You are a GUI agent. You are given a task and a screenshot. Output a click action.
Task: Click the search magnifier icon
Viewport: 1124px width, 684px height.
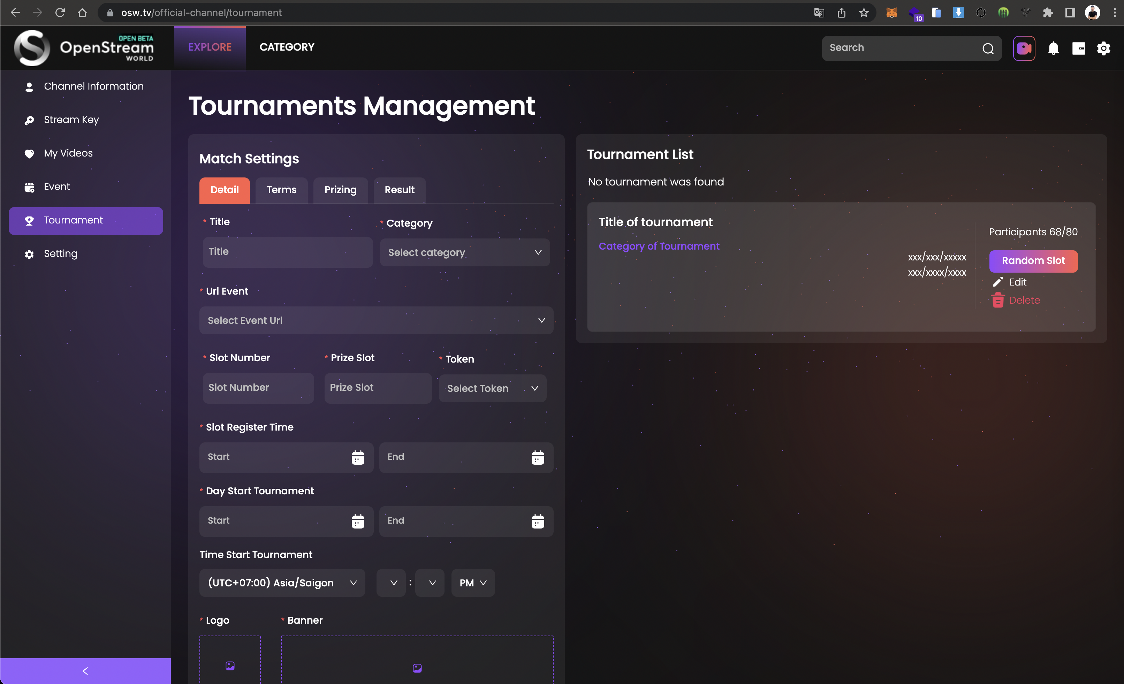988,48
